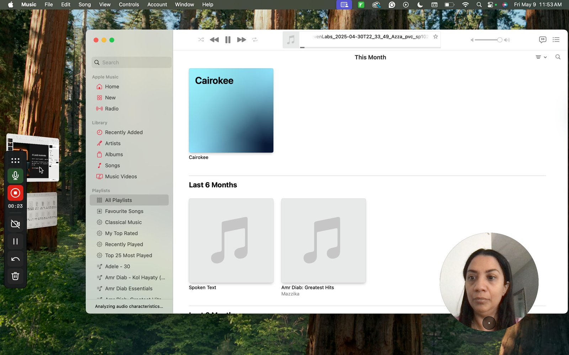This screenshot has height=355, width=569.
Task: Stop the screen recording
Action: pos(15,193)
